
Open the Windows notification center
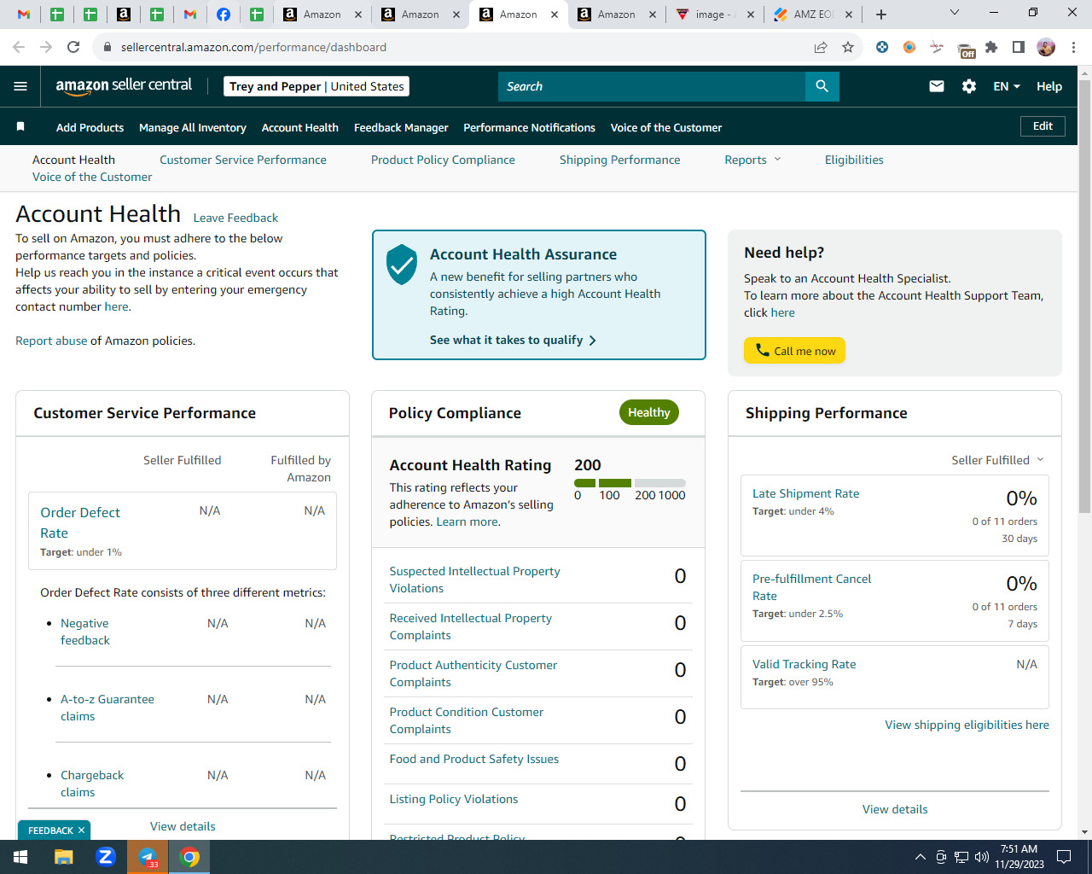point(1064,857)
